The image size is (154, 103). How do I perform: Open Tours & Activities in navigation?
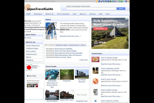(x=63, y=14)
